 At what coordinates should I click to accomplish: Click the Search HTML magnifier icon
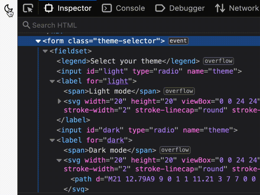(26, 25)
